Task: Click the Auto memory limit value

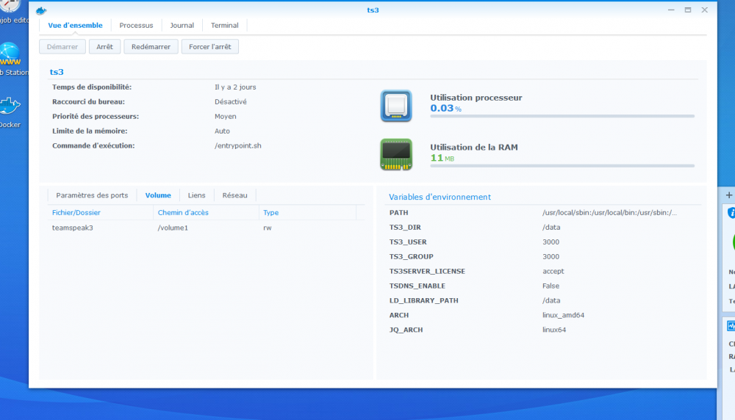Action: coord(222,131)
